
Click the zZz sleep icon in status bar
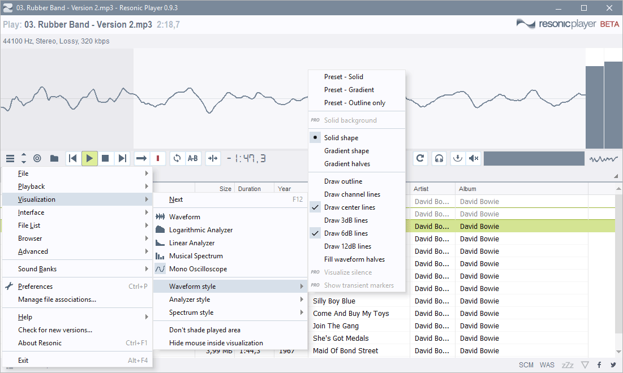tap(568, 365)
